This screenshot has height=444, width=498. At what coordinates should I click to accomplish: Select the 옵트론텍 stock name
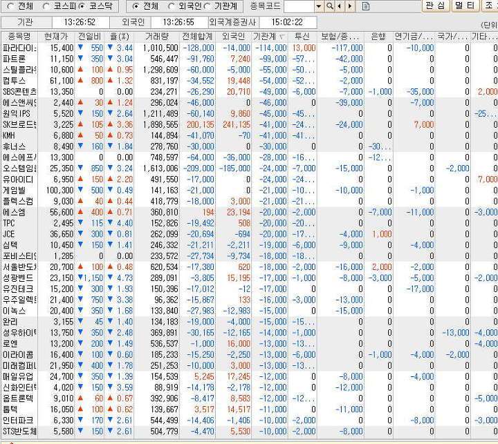(18, 398)
